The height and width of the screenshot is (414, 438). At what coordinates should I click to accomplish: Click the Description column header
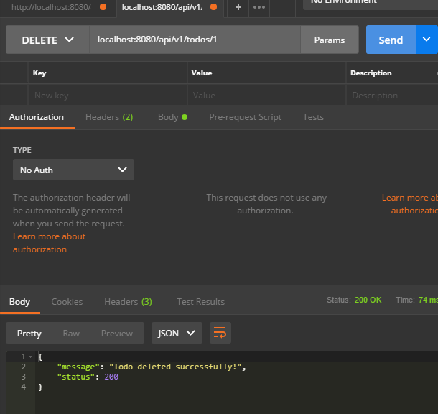click(x=371, y=73)
